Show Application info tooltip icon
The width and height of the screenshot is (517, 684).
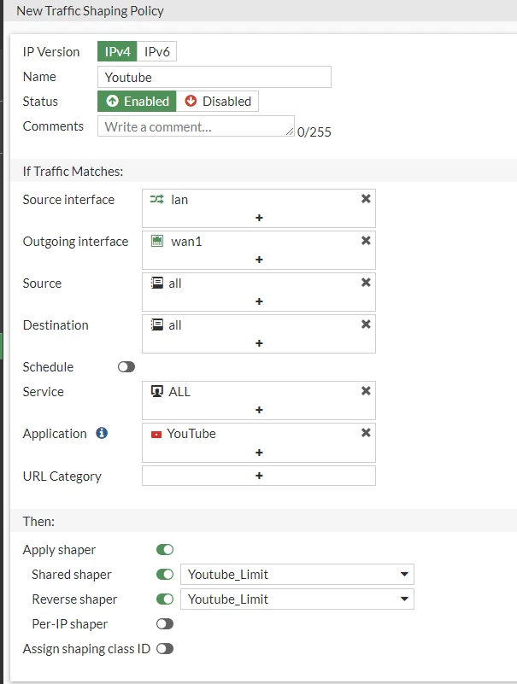pos(102,433)
